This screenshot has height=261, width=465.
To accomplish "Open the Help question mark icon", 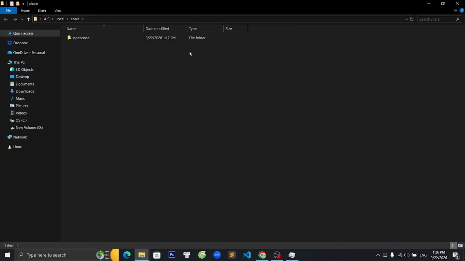I will click(x=462, y=10).
